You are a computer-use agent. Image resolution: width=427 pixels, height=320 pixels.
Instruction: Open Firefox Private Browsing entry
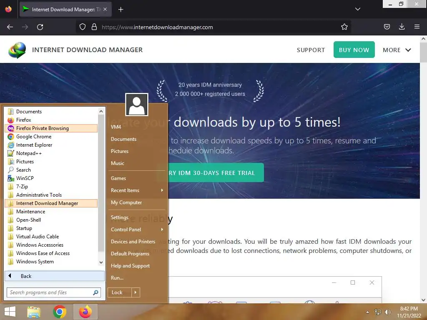51,128
